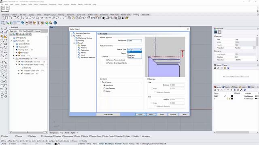
Task: Collapse the Turning Job tree node
Action: click(x=11, y=41)
